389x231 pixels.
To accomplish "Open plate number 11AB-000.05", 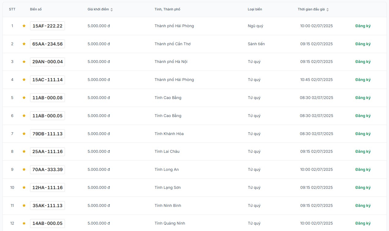I will [47, 116].
